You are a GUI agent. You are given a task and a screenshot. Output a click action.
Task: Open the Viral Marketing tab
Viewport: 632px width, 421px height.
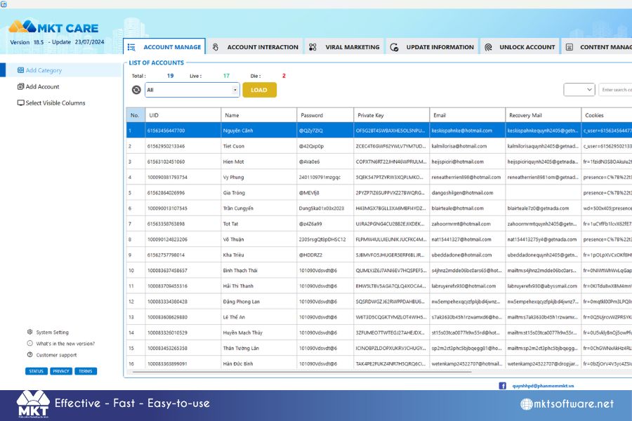pos(344,47)
